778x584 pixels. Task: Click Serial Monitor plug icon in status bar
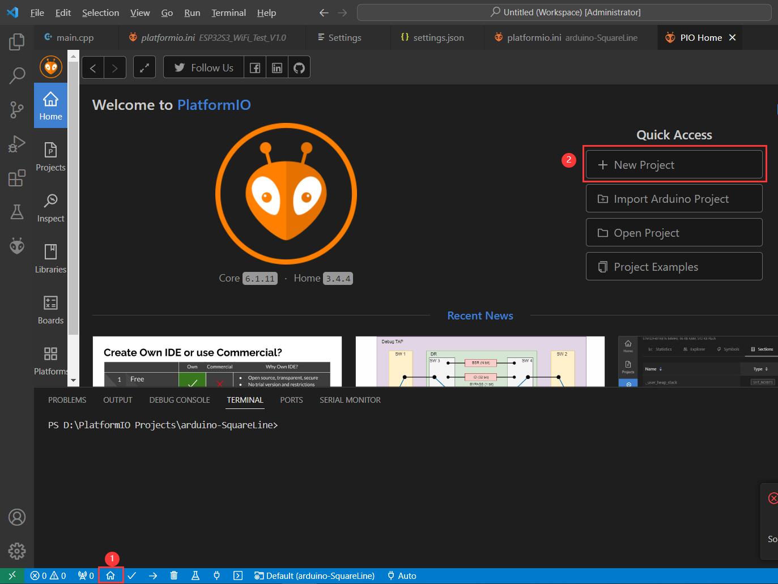(216, 576)
